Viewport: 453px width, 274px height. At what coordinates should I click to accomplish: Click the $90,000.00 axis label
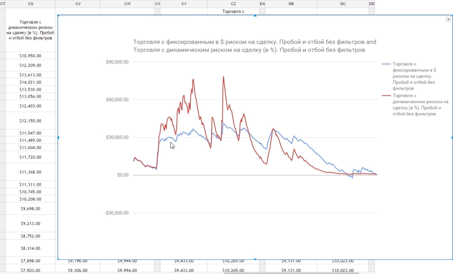coord(117,62)
